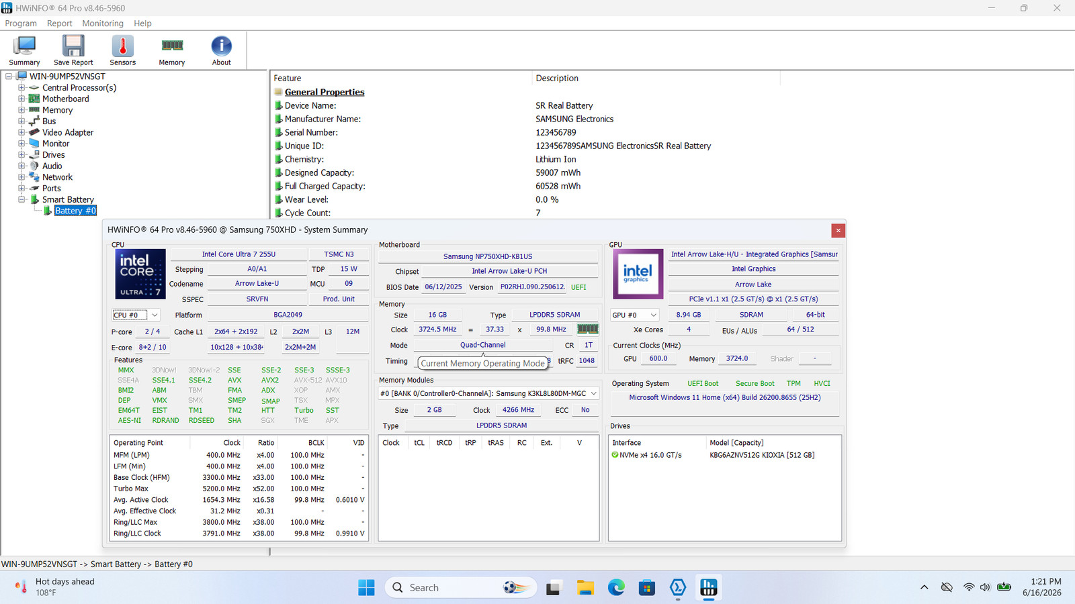Click the Save Report floppy icon
The width and height of the screenshot is (1075, 604).
click(x=73, y=50)
